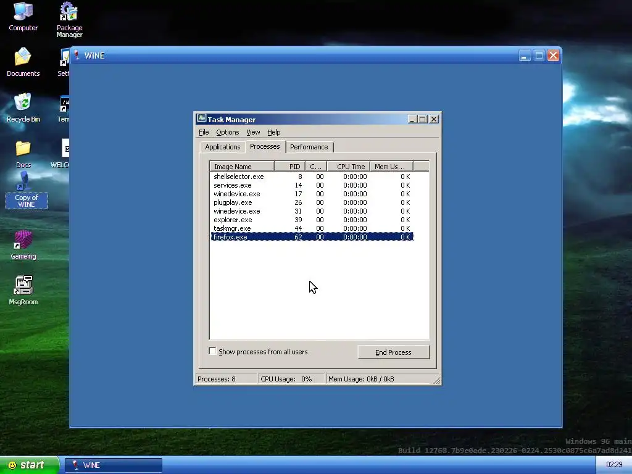Select winedevice.exe with PID 17
This screenshot has width=632, height=474.
312,194
